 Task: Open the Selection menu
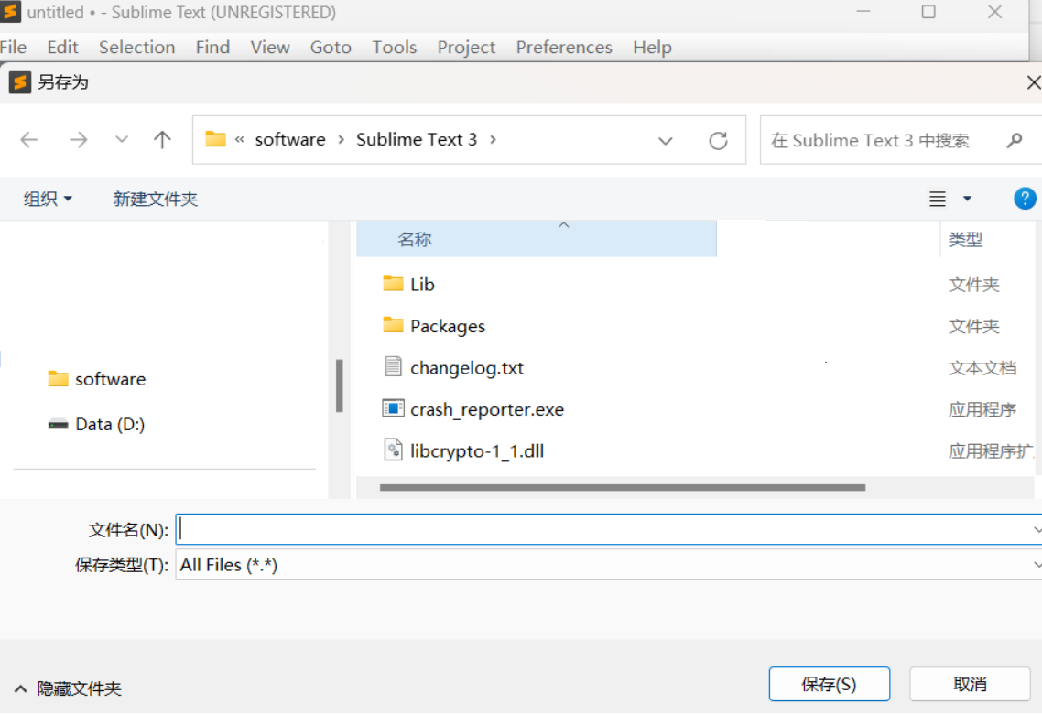[137, 48]
